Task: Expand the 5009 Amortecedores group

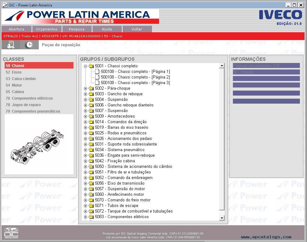Action: [x=85, y=116]
